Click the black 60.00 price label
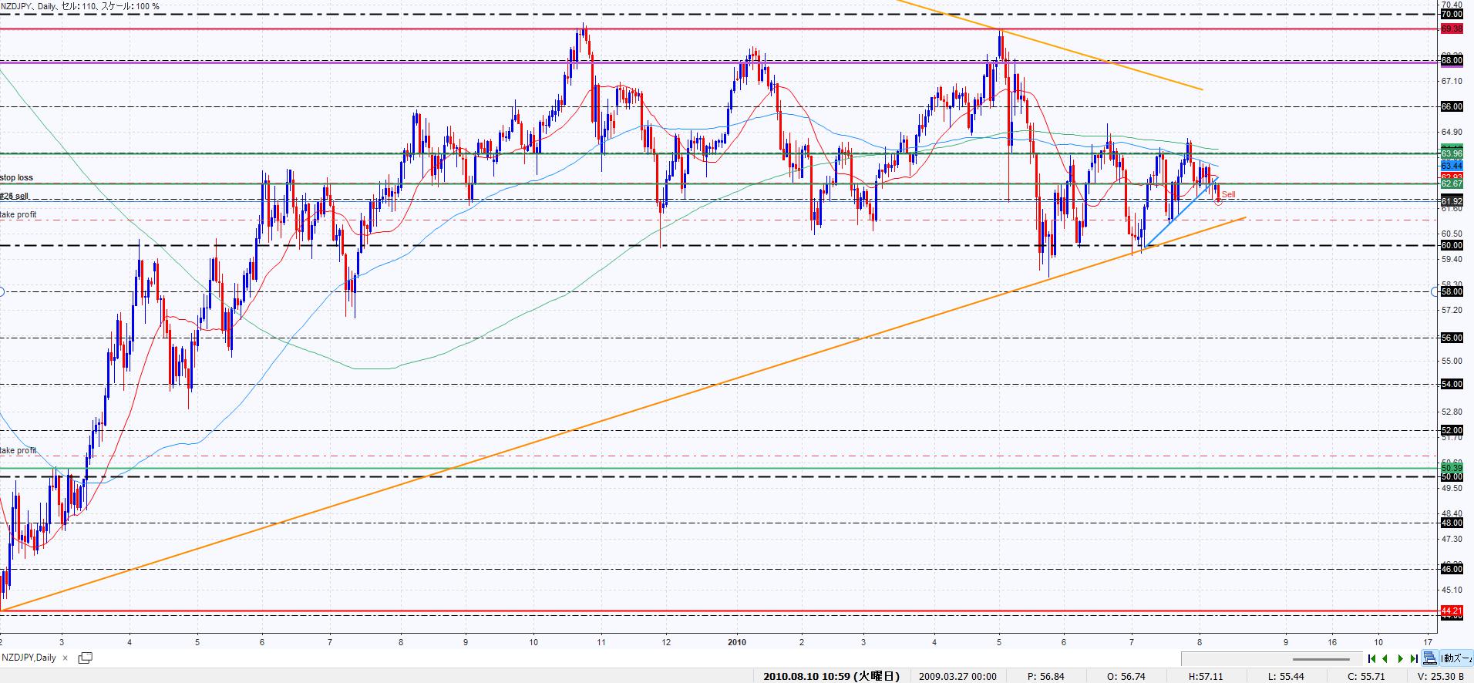 point(1451,245)
